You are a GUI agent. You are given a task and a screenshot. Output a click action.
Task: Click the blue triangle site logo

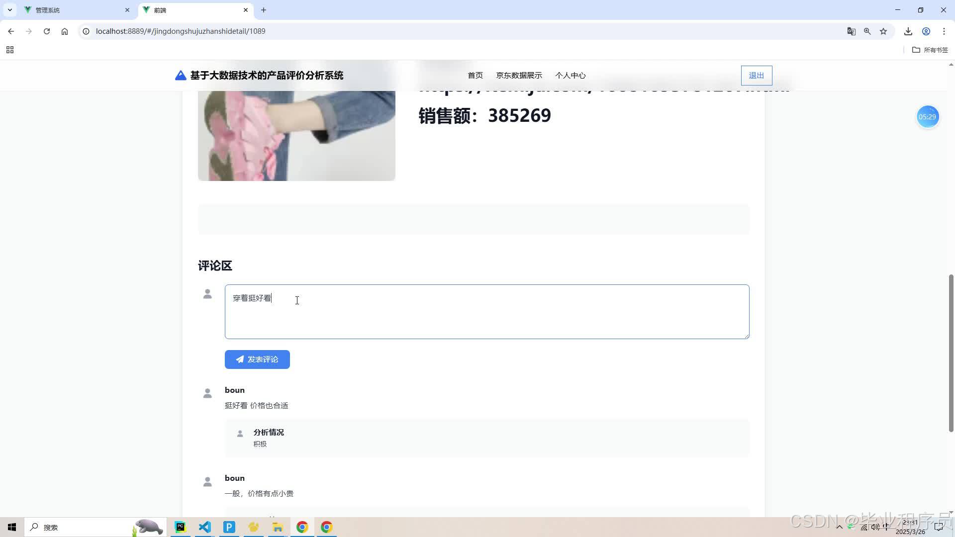coord(181,76)
